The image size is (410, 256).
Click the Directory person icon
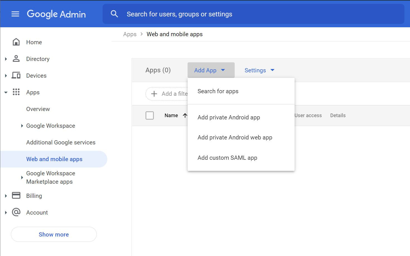click(16, 59)
